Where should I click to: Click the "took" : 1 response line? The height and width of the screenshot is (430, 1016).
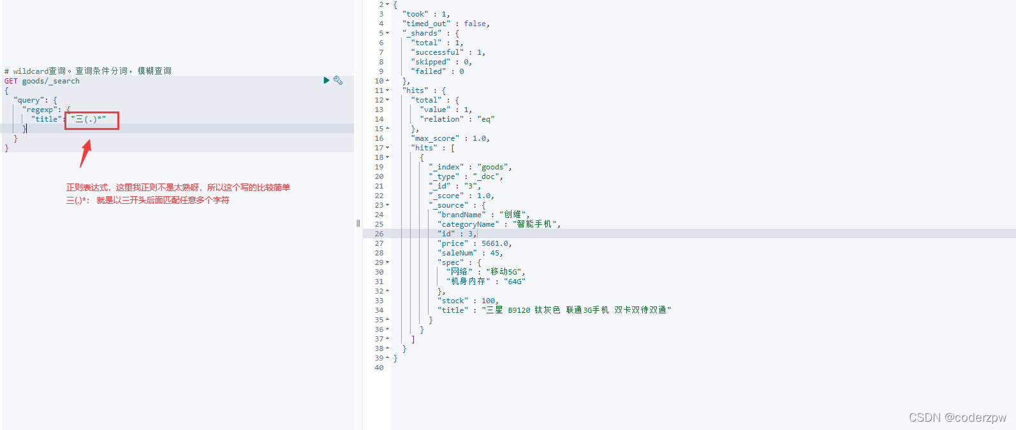[x=426, y=14]
